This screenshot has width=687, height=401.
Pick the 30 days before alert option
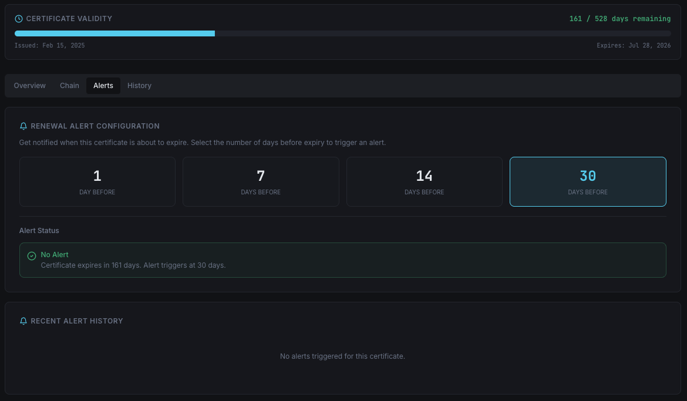point(588,182)
